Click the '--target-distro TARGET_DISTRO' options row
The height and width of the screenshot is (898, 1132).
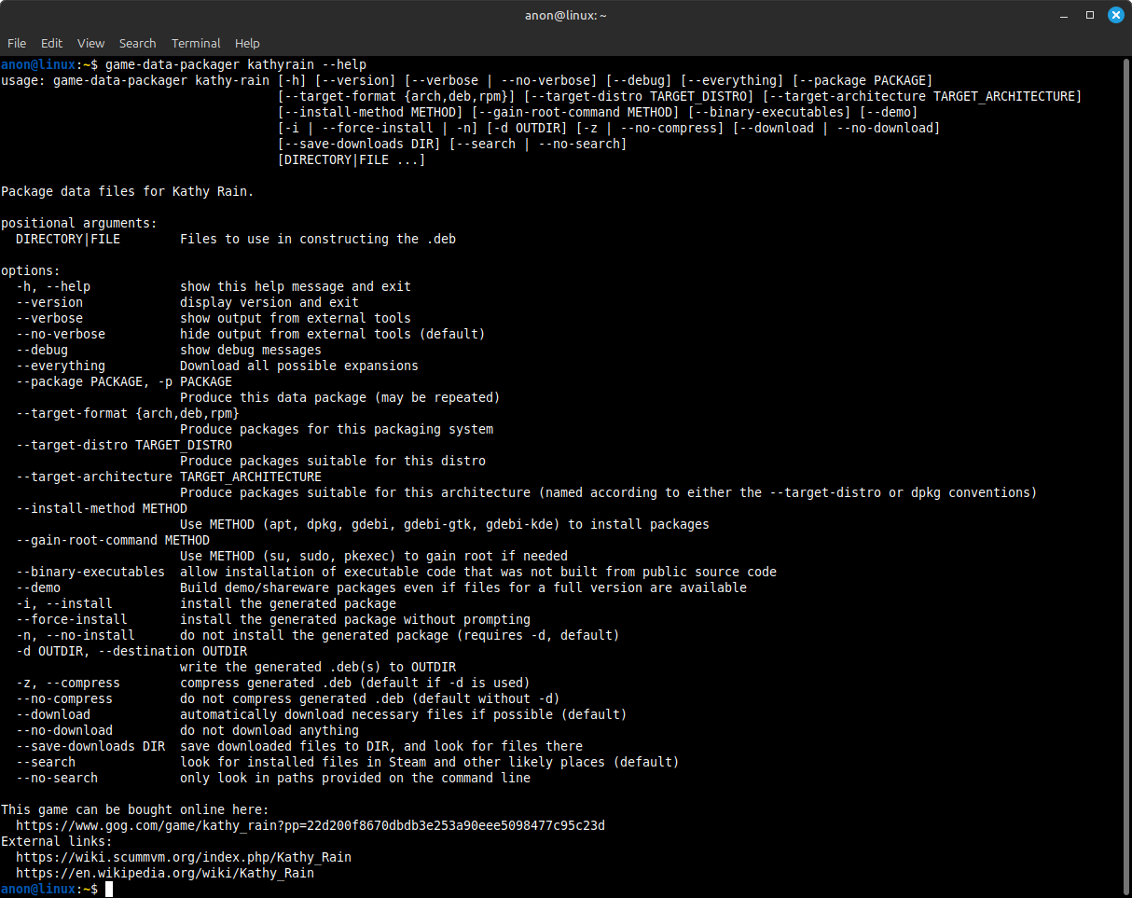pos(124,445)
